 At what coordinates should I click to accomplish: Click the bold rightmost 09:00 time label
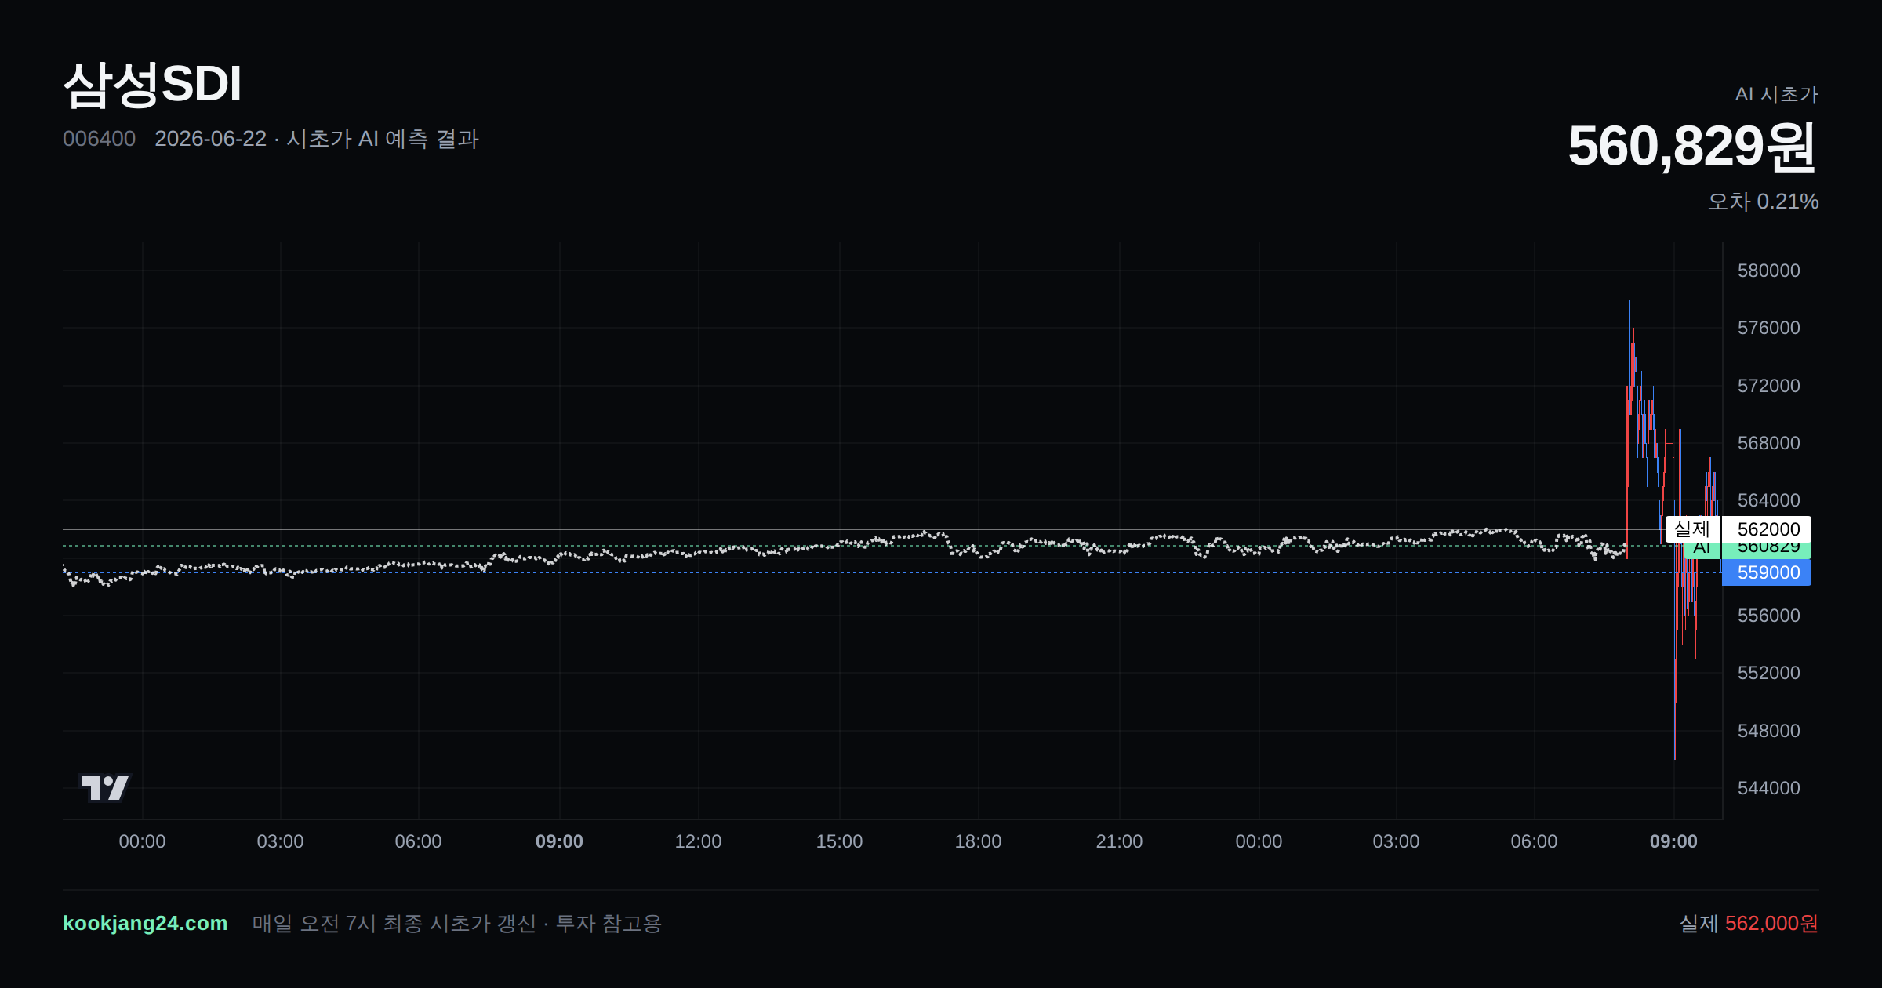1673,841
